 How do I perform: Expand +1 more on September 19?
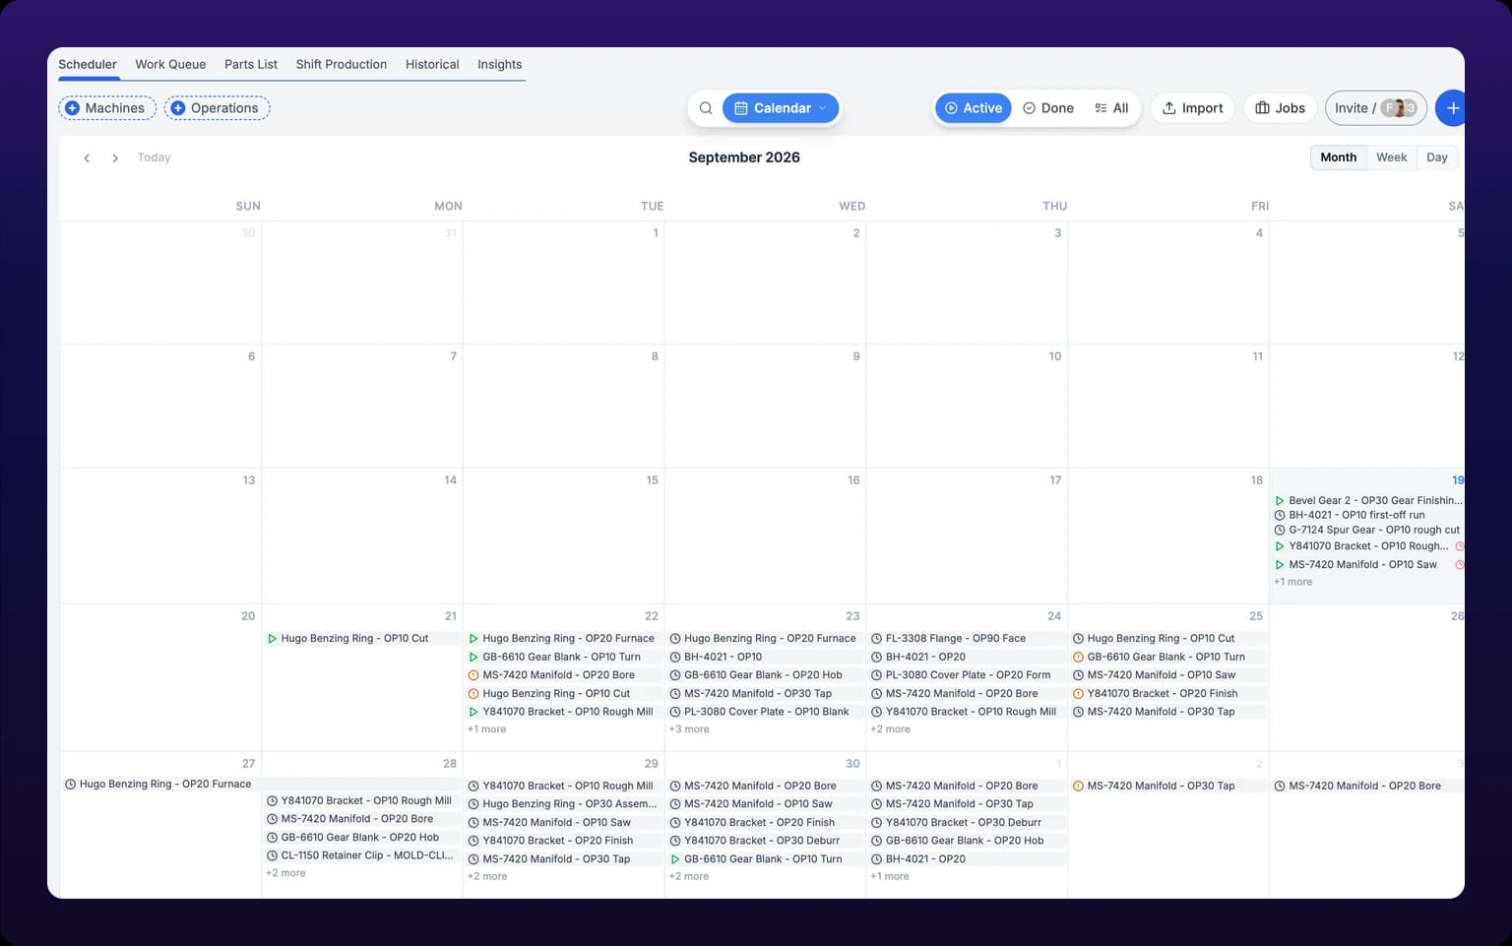pyautogui.click(x=1292, y=582)
